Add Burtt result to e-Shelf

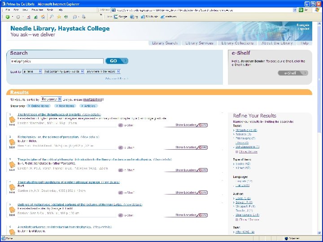point(126,193)
